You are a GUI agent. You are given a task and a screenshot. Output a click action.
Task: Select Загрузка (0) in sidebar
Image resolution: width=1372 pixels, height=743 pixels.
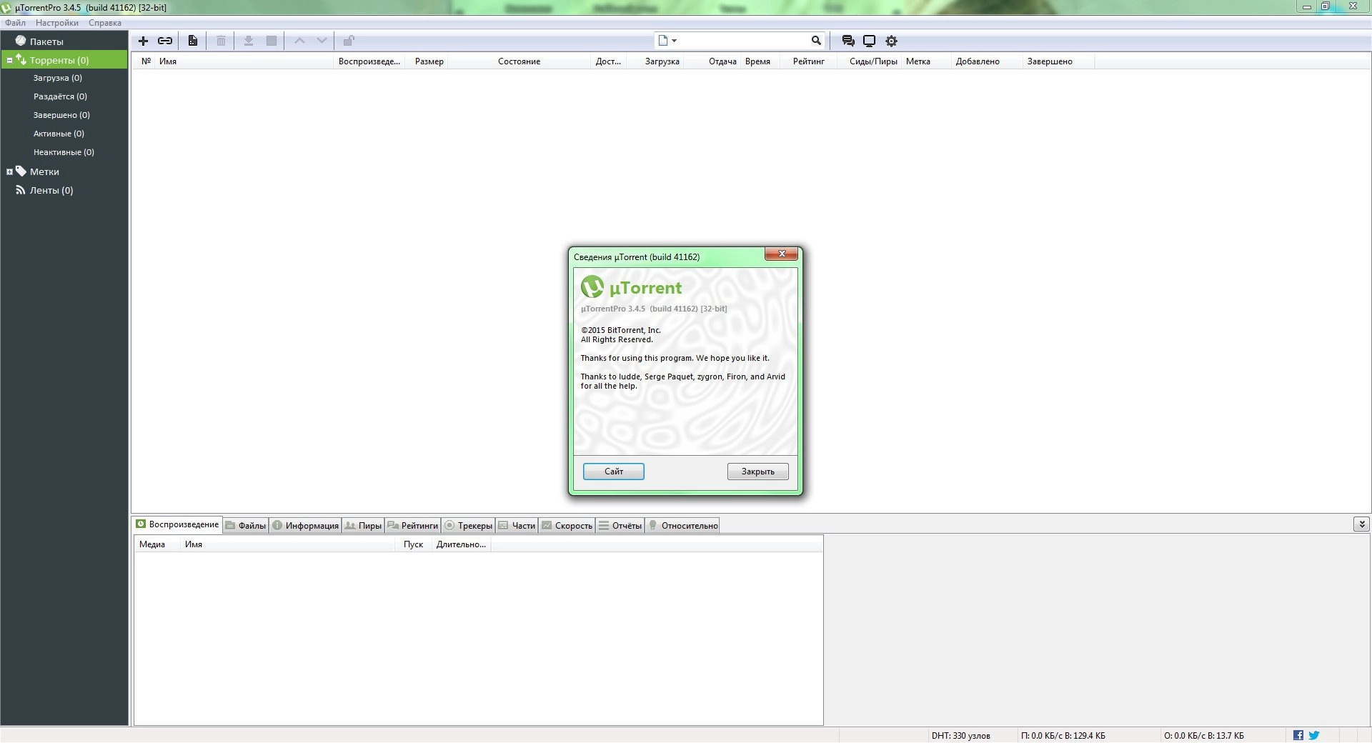click(57, 78)
